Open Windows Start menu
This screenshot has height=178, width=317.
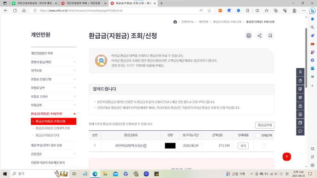5,174
